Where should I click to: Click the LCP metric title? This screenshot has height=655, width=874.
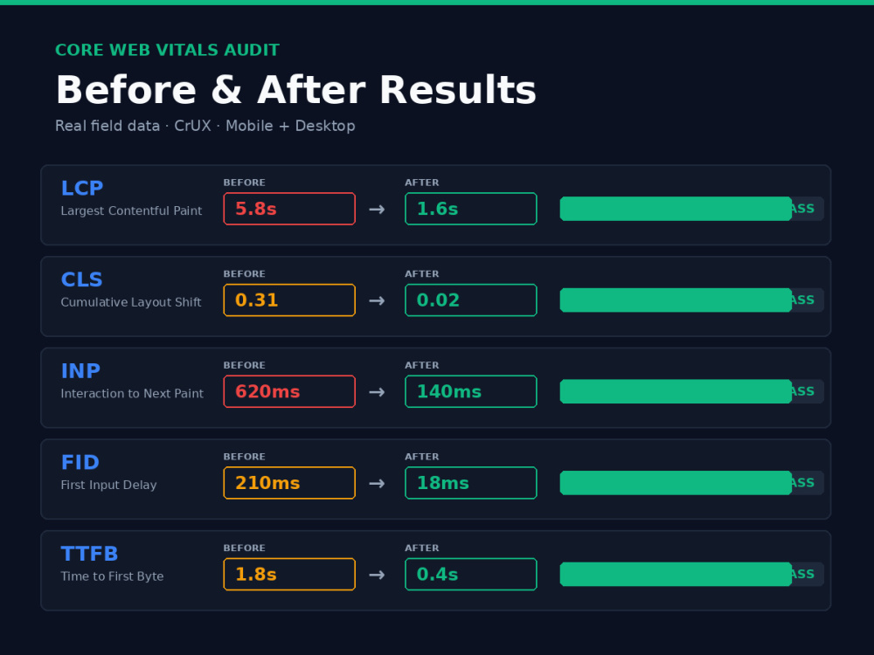click(82, 189)
